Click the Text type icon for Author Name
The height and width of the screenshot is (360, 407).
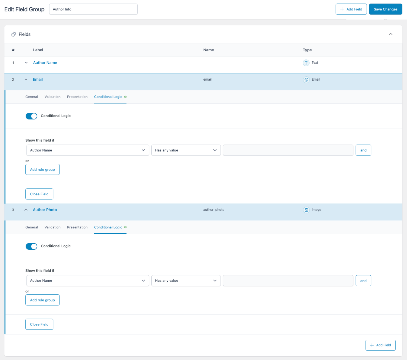(306, 63)
